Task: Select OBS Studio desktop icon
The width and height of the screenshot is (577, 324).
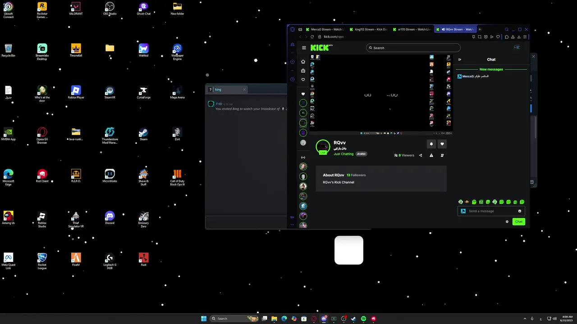Action: pos(110,9)
